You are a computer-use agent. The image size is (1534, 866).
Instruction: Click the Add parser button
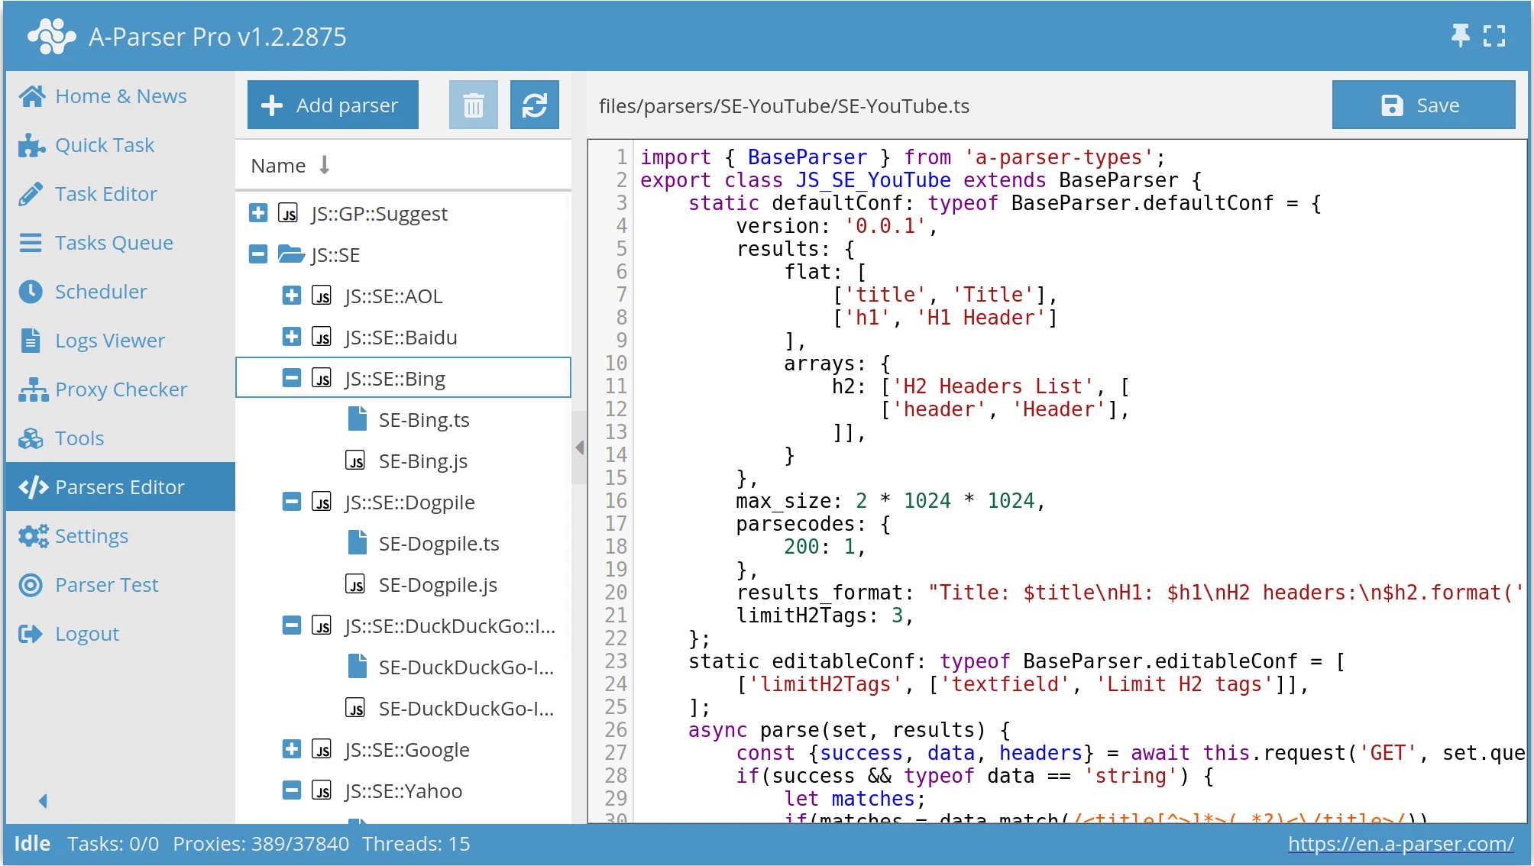click(x=332, y=105)
